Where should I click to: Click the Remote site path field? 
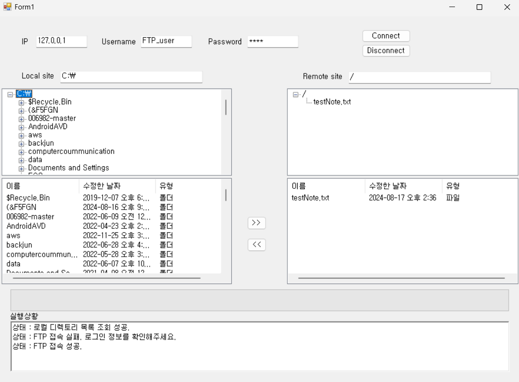pyautogui.click(x=419, y=77)
